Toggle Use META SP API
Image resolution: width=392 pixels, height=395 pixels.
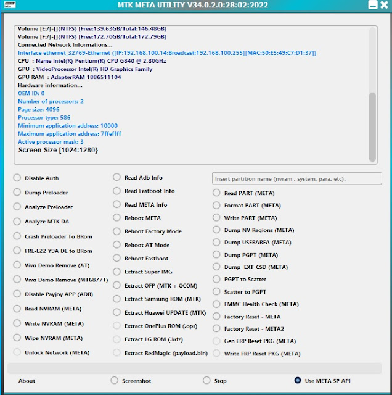[x=298, y=380]
